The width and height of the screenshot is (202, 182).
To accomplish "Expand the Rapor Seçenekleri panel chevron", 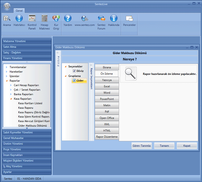I will pyautogui.click(x=91, y=65).
